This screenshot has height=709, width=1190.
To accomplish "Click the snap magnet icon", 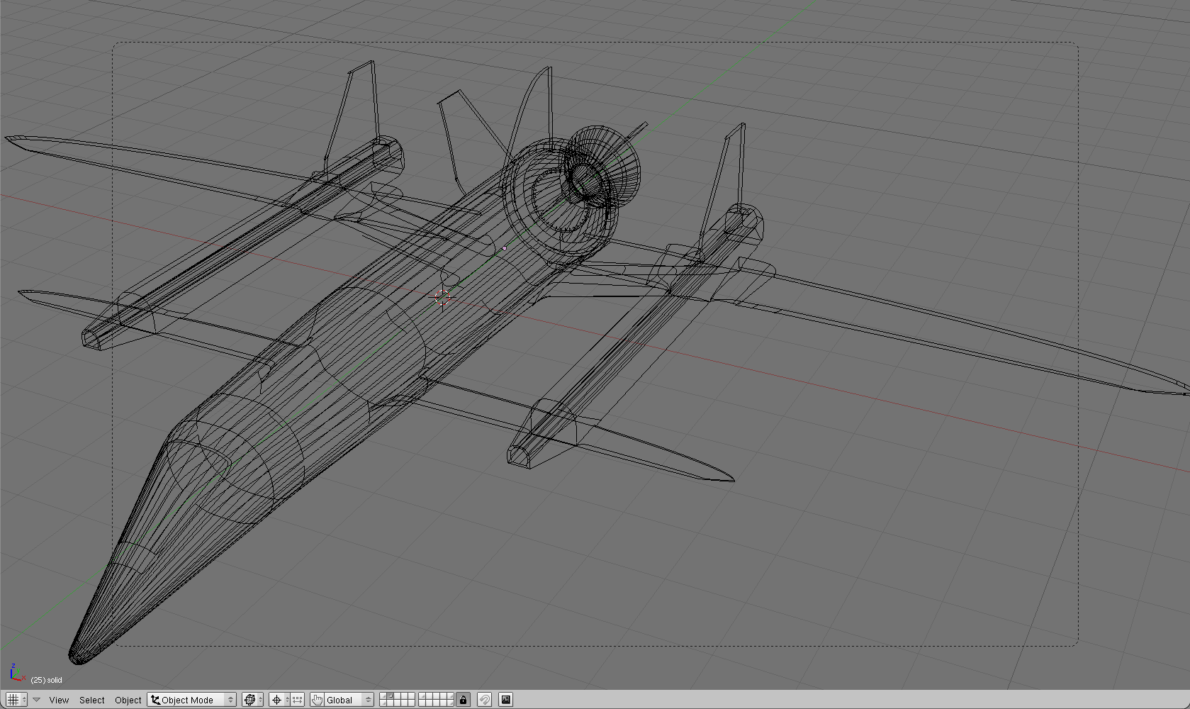I will (x=484, y=700).
